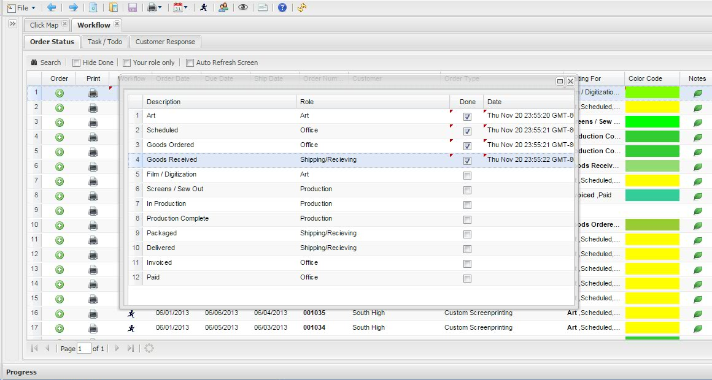Select the Packaged workflow row
Screen dimensions: 712x380
coord(351,233)
